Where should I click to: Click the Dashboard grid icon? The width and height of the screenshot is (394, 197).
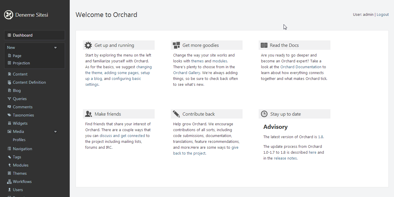9,35
